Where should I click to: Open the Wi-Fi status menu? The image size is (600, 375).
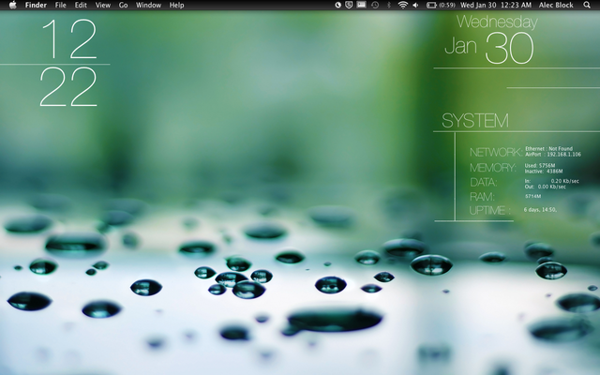[x=402, y=5]
